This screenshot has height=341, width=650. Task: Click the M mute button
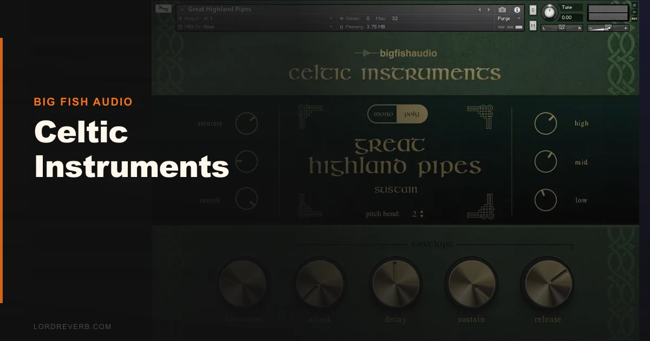tap(533, 25)
